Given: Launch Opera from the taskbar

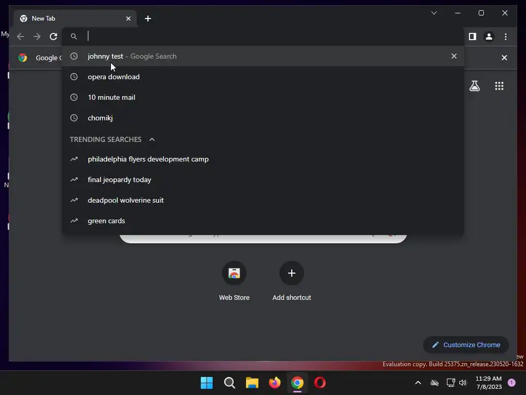Looking at the screenshot, I should [320, 383].
